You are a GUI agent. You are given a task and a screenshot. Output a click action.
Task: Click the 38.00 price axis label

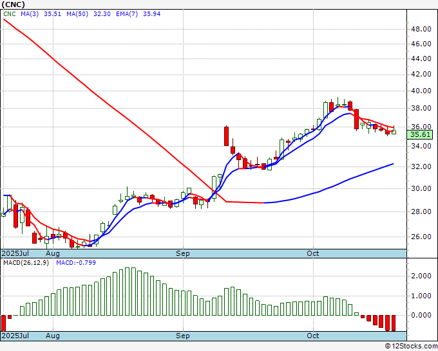[421, 108]
